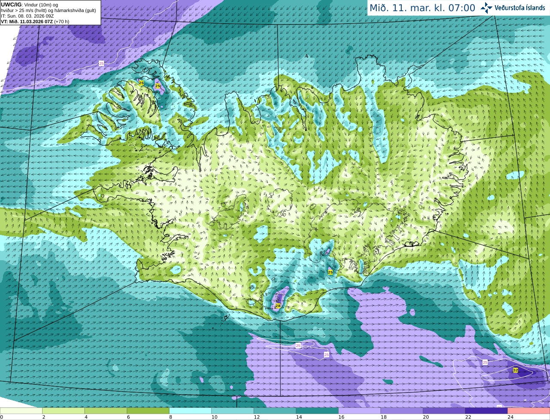Click the legend scale number 22
Viewport: 550px width, 420px height.
tap(468, 417)
